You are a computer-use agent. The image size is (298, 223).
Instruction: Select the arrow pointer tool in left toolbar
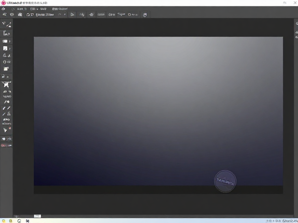5,130
